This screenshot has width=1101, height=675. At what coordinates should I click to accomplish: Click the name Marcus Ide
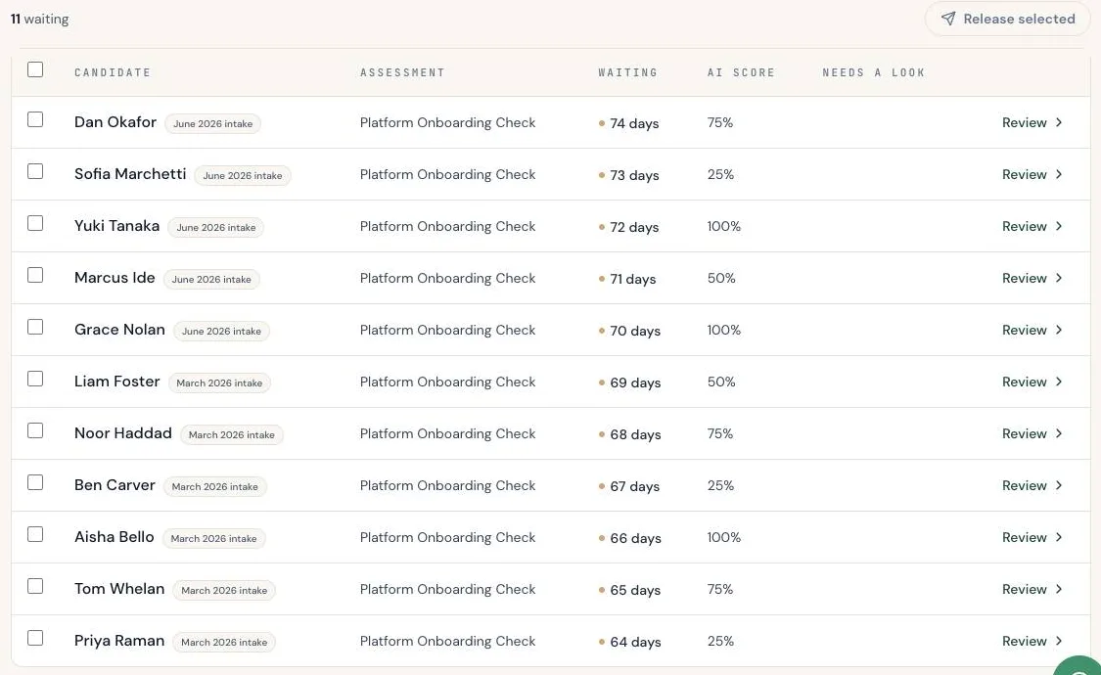pos(115,278)
